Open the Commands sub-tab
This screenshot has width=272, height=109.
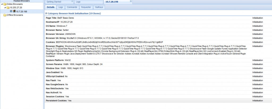[72, 7]
